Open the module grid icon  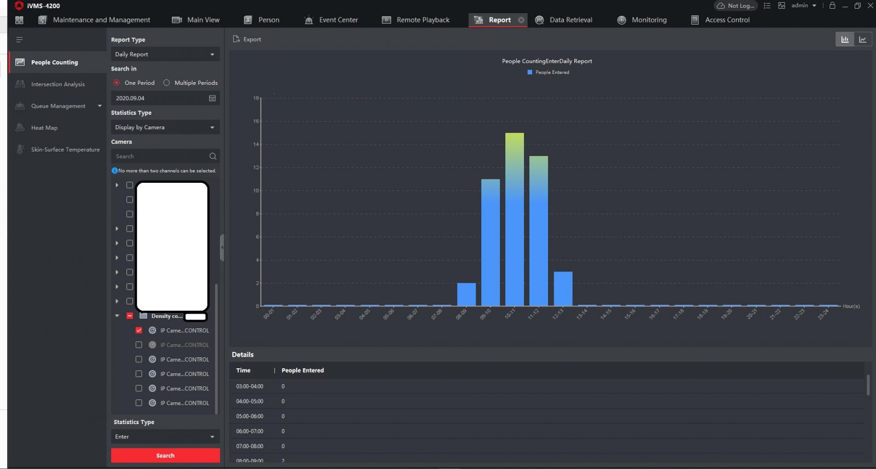point(19,20)
